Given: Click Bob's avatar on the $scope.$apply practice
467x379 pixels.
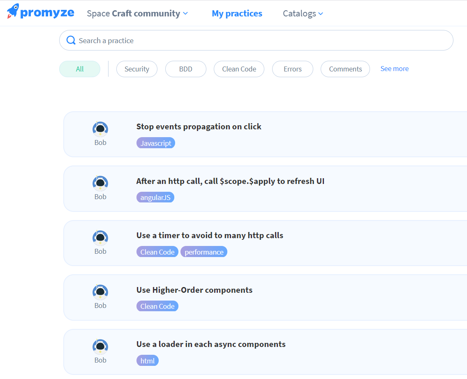Looking at the screenshot, I should [100, 183].
